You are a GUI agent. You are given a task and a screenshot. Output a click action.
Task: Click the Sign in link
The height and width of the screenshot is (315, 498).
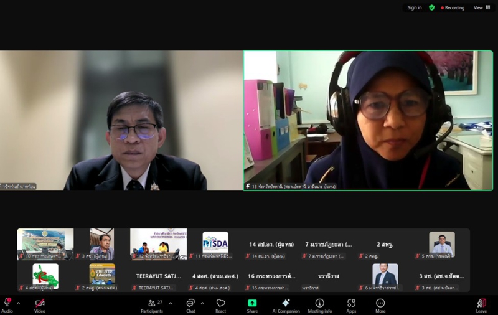(x=415, y=7)
